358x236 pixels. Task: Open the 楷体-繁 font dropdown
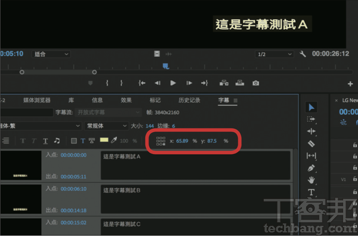point(41,126)
